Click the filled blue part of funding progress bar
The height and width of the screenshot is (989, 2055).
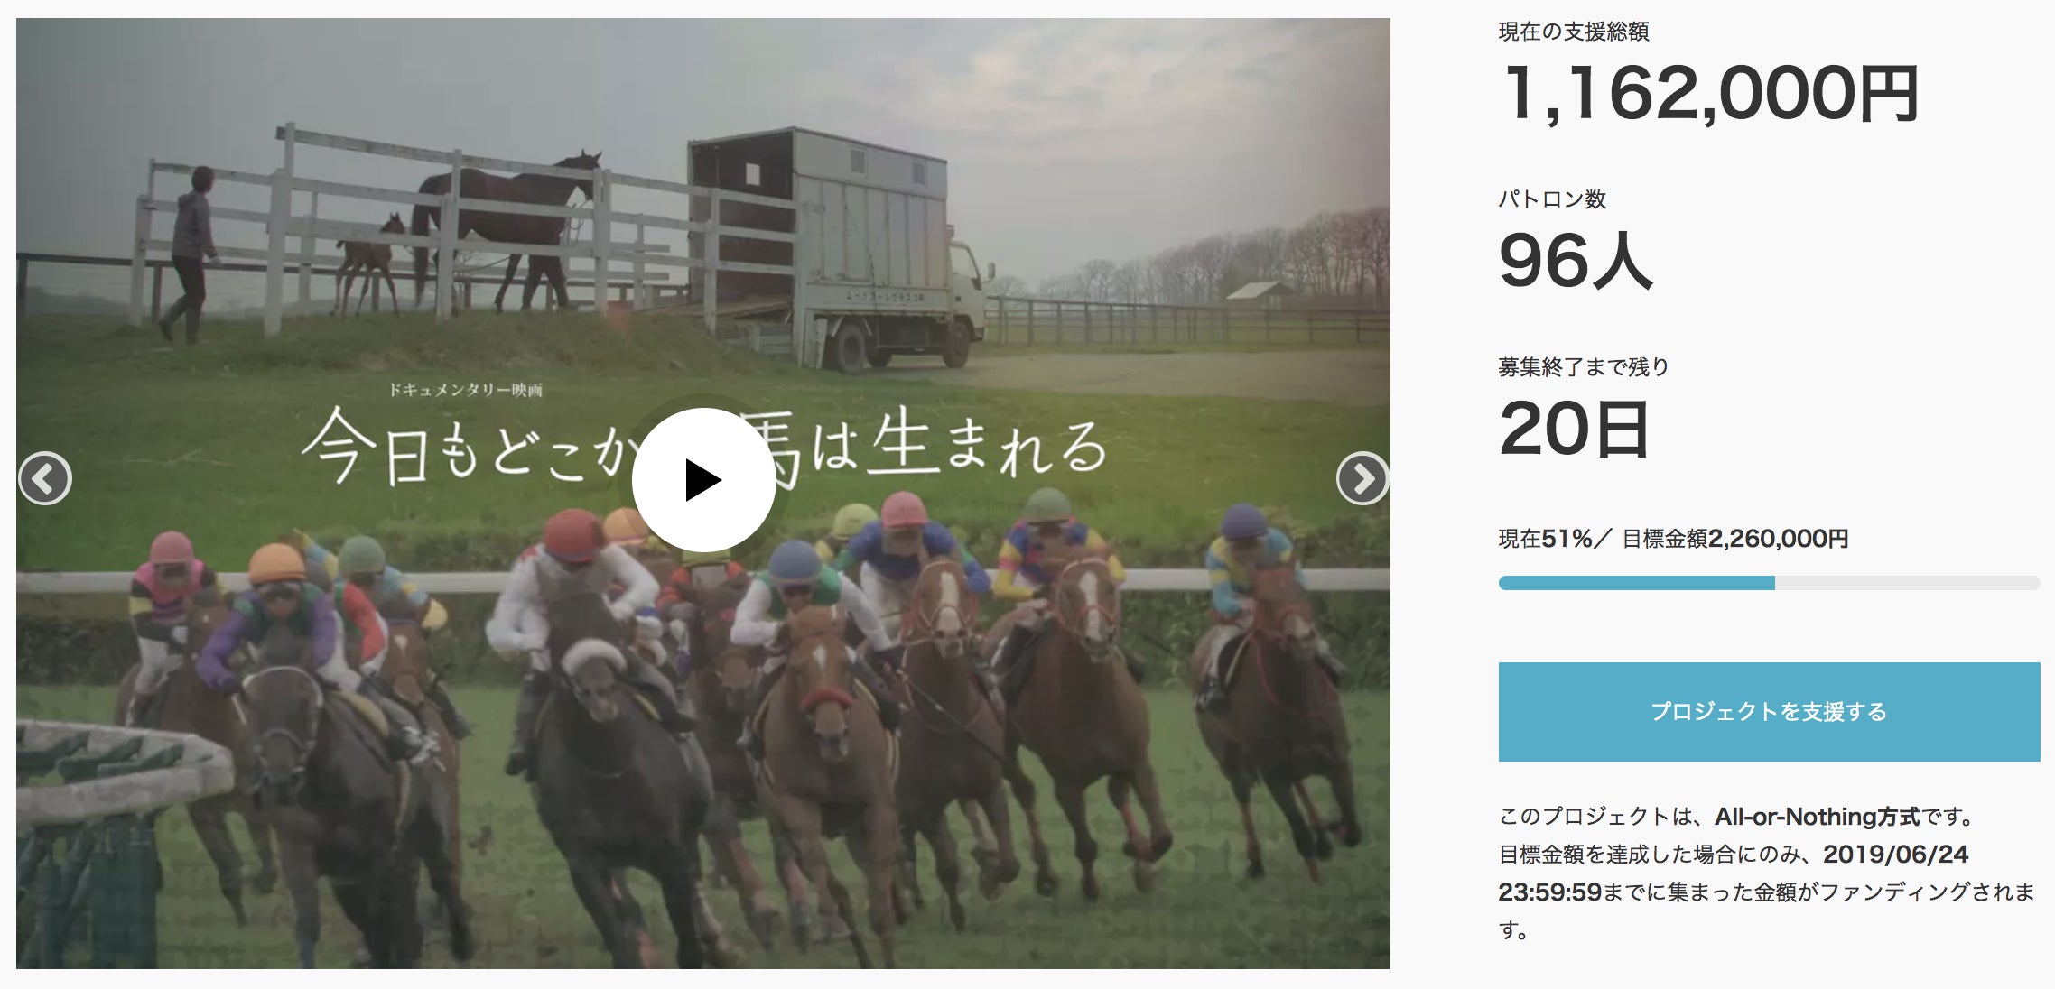point(1636,583)
